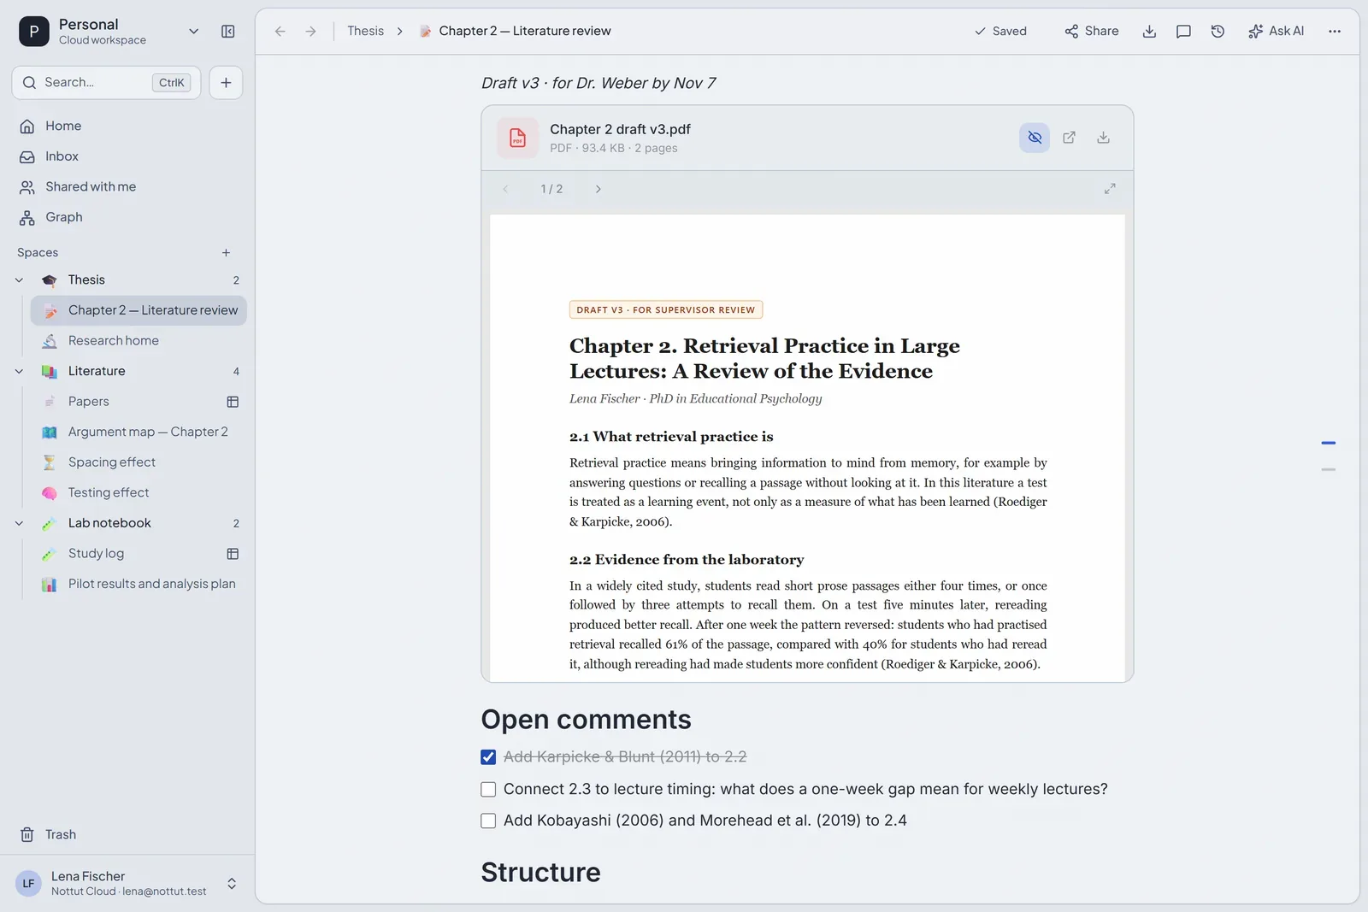Check Add Kobayashi and Morehead item
Viewport: 1368px width, 912px height.
[x=488, y=821]
